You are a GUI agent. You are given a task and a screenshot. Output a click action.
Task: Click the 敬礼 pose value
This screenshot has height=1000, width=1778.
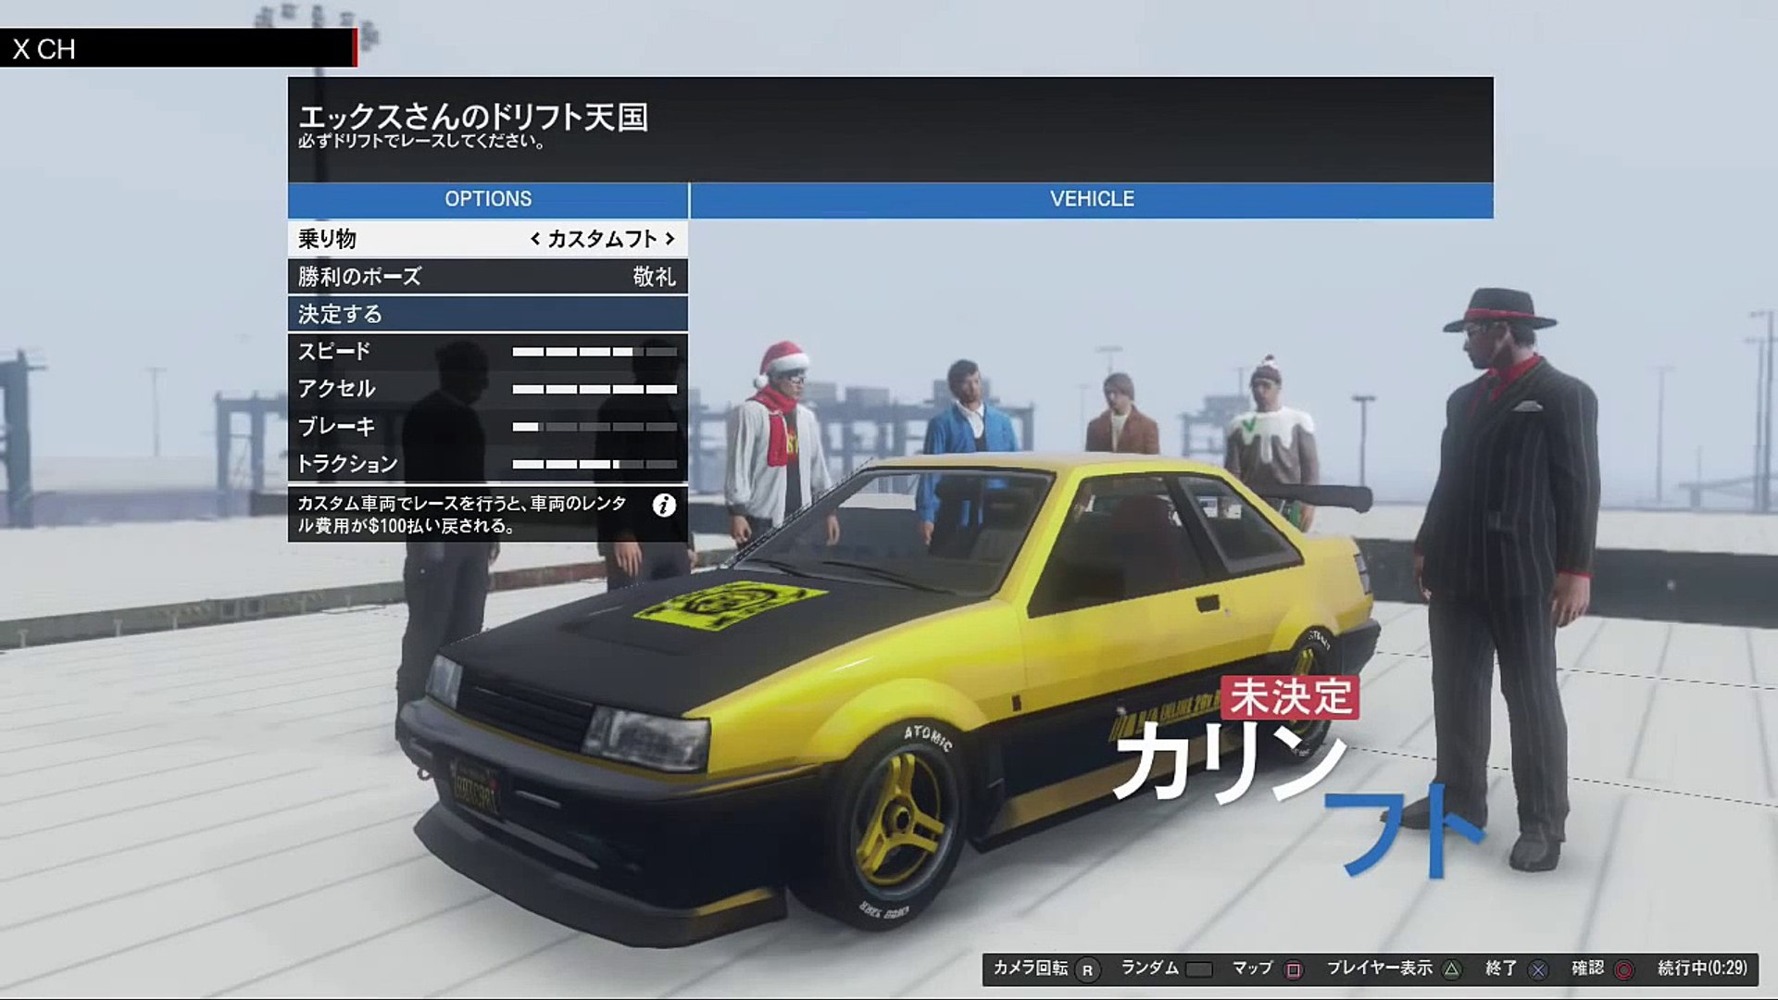654,276
